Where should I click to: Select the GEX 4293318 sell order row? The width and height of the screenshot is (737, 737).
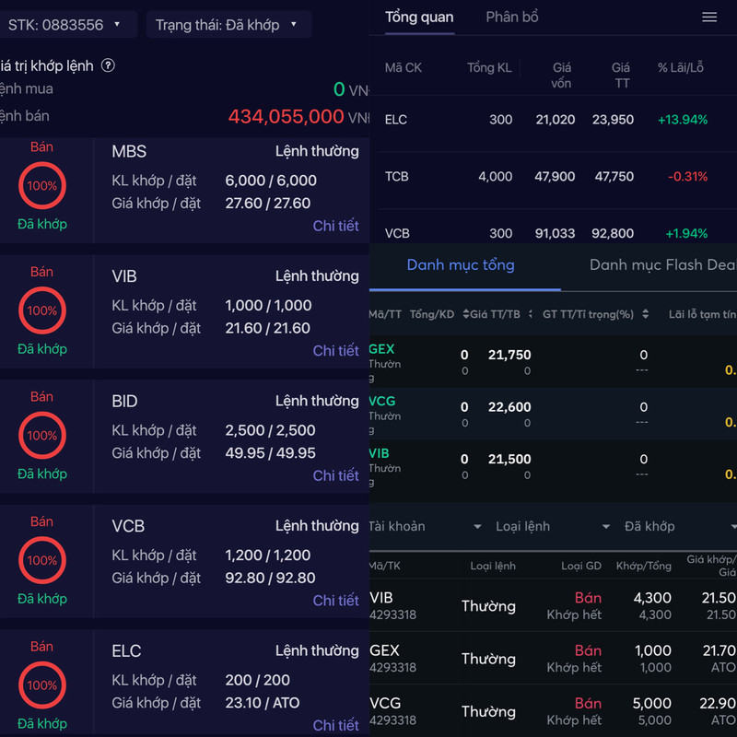[554, 659]
